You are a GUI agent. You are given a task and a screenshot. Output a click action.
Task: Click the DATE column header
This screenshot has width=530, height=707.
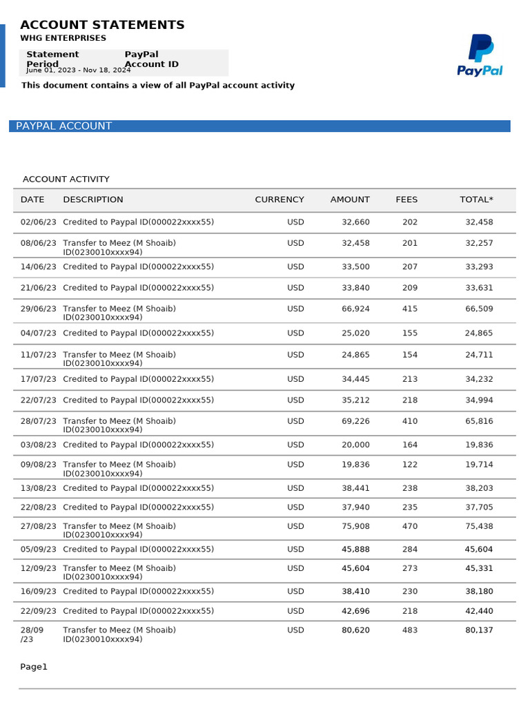point(32,200)
